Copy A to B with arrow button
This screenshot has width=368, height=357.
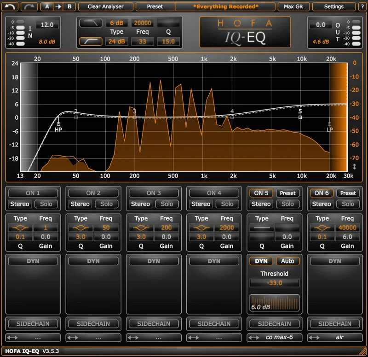pyautogui.click(x=58, y=6)
